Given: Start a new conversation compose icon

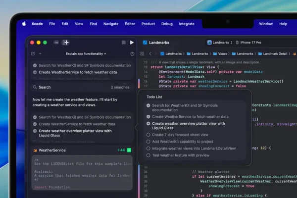Looking at the screenshot, I should pos(33,53).
